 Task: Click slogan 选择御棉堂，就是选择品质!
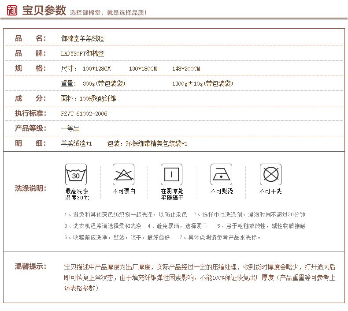click(x=108, y=12)
